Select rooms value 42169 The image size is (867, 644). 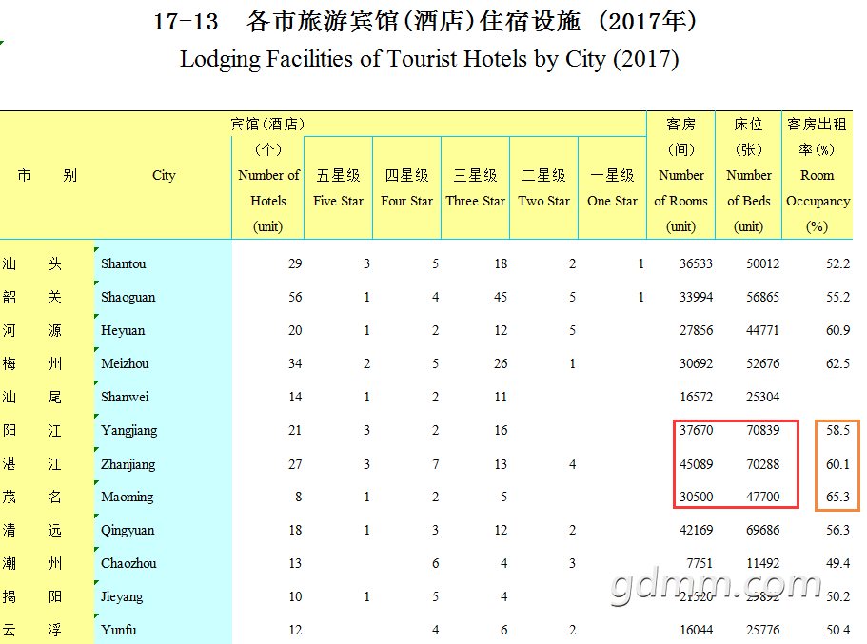pos(696,530)
